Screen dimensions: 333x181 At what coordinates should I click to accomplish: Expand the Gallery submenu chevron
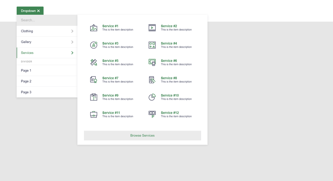[72, 42]
